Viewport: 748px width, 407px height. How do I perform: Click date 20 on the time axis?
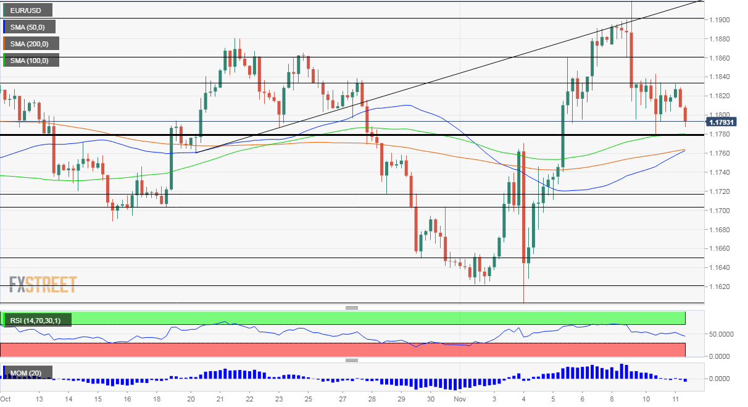point(190,400)
